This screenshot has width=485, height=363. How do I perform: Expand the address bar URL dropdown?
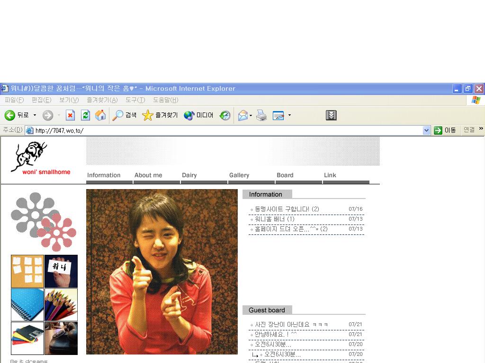coord(426,130)
